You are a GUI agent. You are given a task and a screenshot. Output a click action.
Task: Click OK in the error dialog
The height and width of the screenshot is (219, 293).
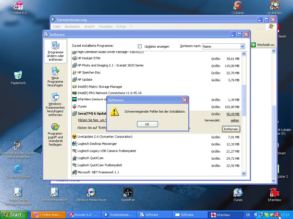pos(147,124)
